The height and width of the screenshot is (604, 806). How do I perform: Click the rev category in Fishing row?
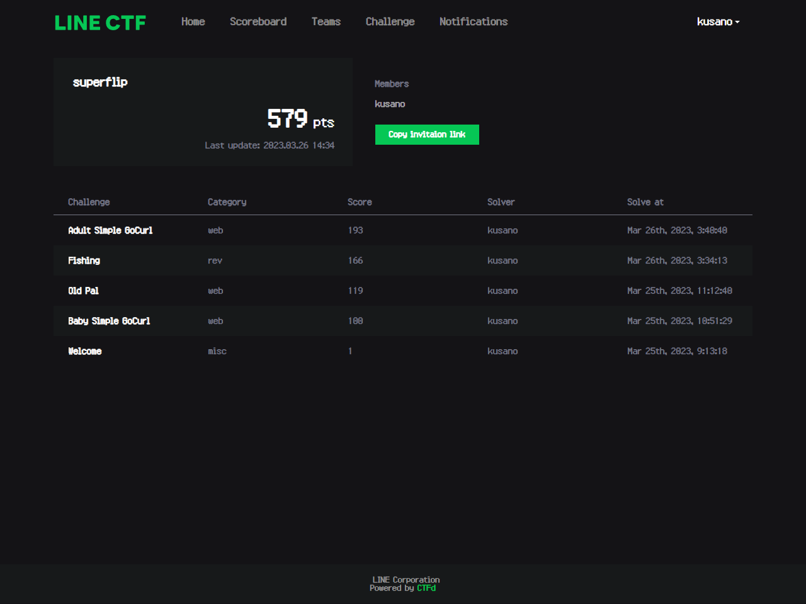pos(215,260)
